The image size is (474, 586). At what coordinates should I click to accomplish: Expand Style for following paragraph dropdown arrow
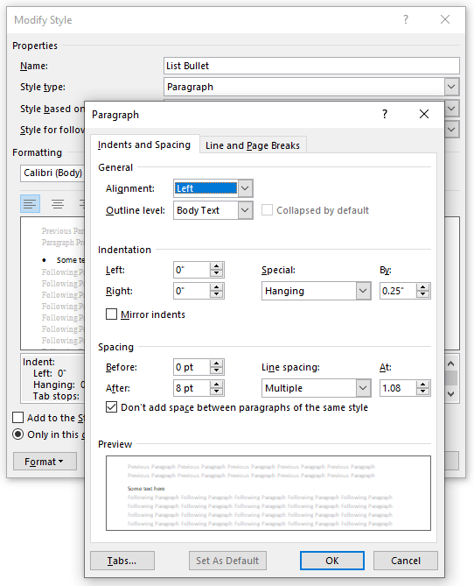pyautogui.click(x=451, y=130)
